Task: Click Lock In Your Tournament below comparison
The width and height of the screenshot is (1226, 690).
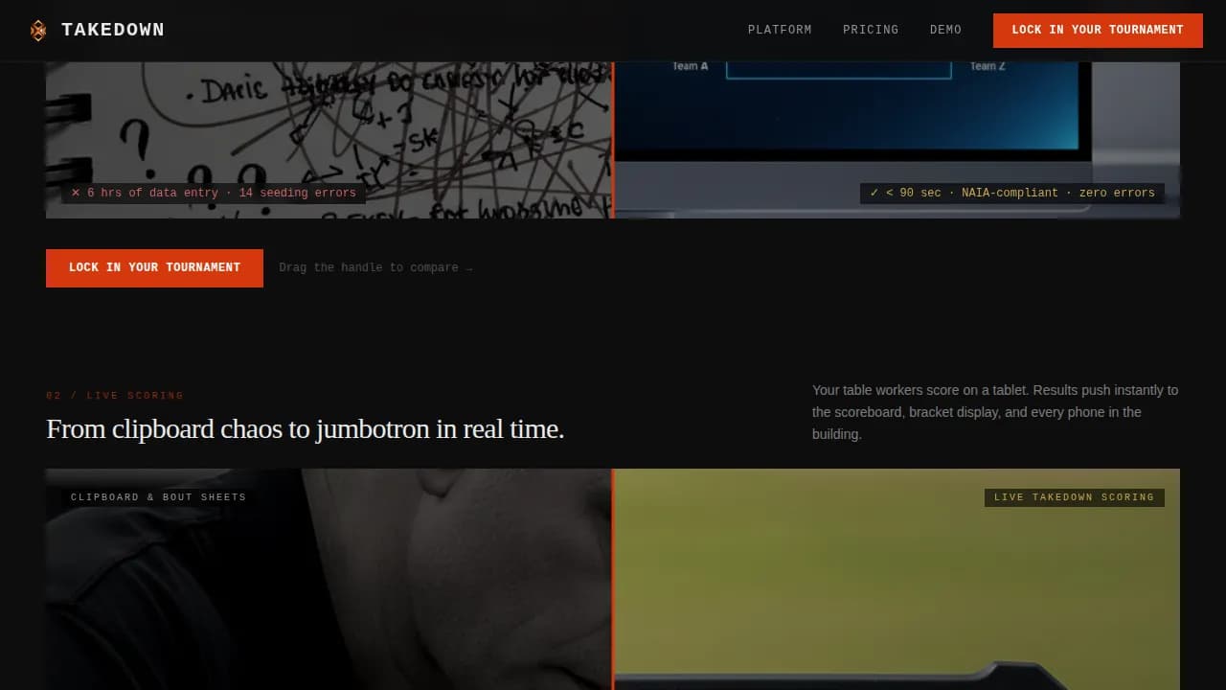Action: (x=154, y=268)
